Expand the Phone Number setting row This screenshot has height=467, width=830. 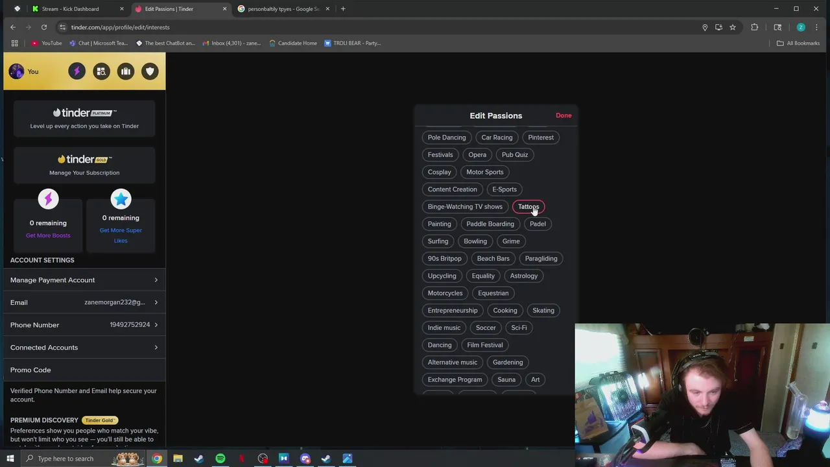point(84,325)
